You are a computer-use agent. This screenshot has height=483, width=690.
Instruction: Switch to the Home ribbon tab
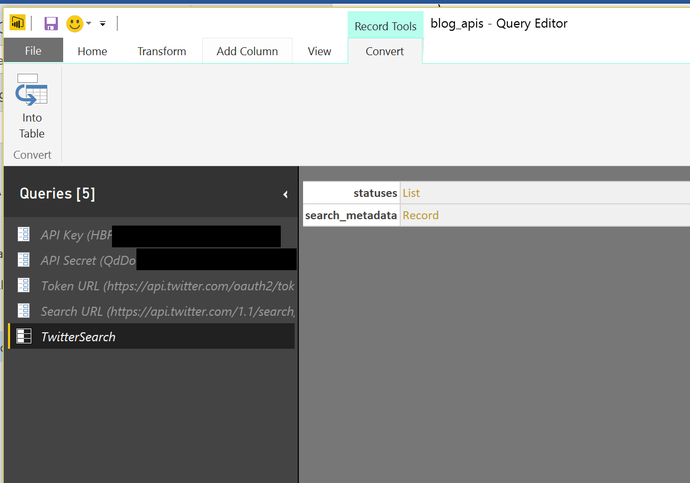tap(92, 51)
